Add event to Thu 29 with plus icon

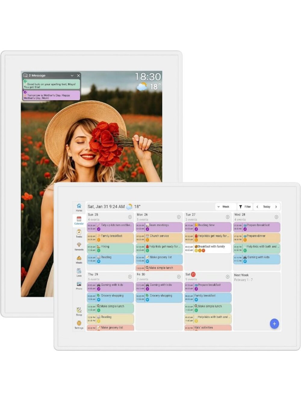(130, 276)
